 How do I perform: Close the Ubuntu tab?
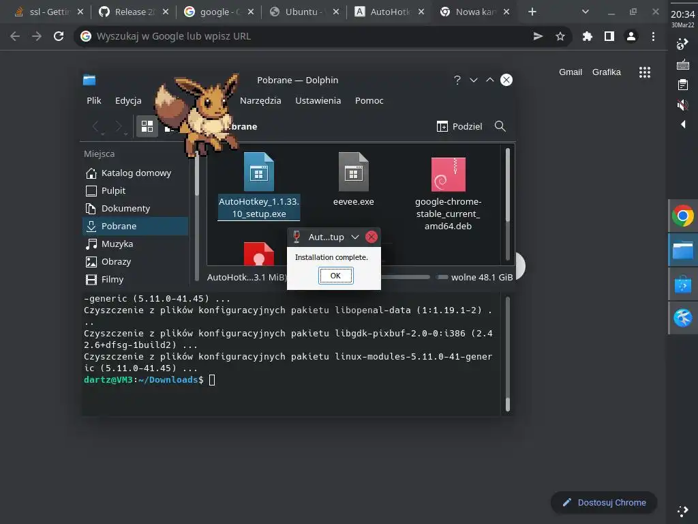pos(336,12)
